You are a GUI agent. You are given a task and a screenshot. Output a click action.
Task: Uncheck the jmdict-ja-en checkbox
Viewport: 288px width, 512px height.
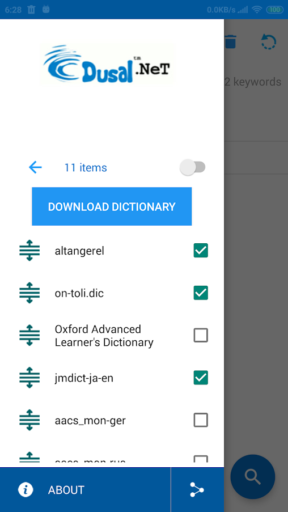coord(201,378)
